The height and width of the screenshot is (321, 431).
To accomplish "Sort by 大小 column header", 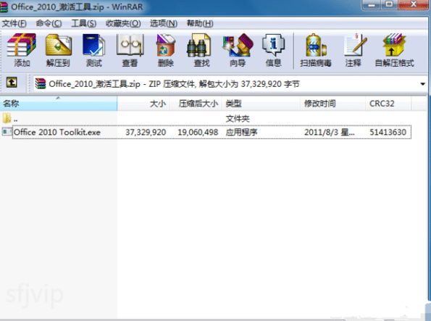I will pyautogui.click(x=143, y=104).
